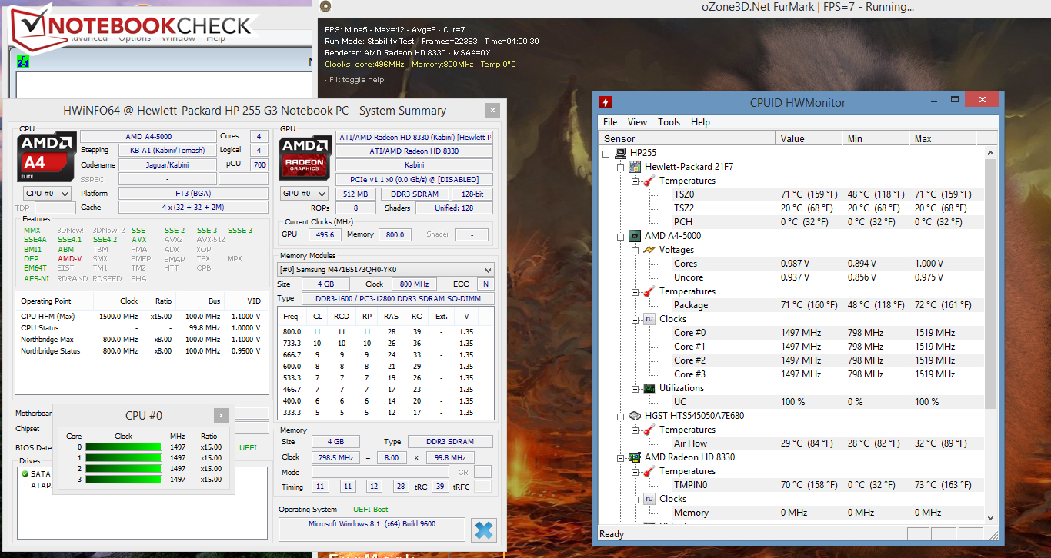Select the Package temperature row

[792, 305]
